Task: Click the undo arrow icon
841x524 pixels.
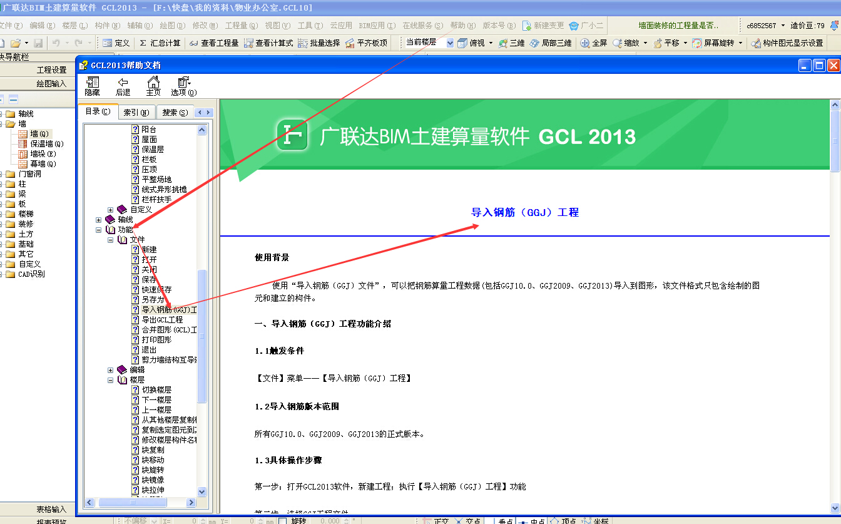Action: point(56,43)
